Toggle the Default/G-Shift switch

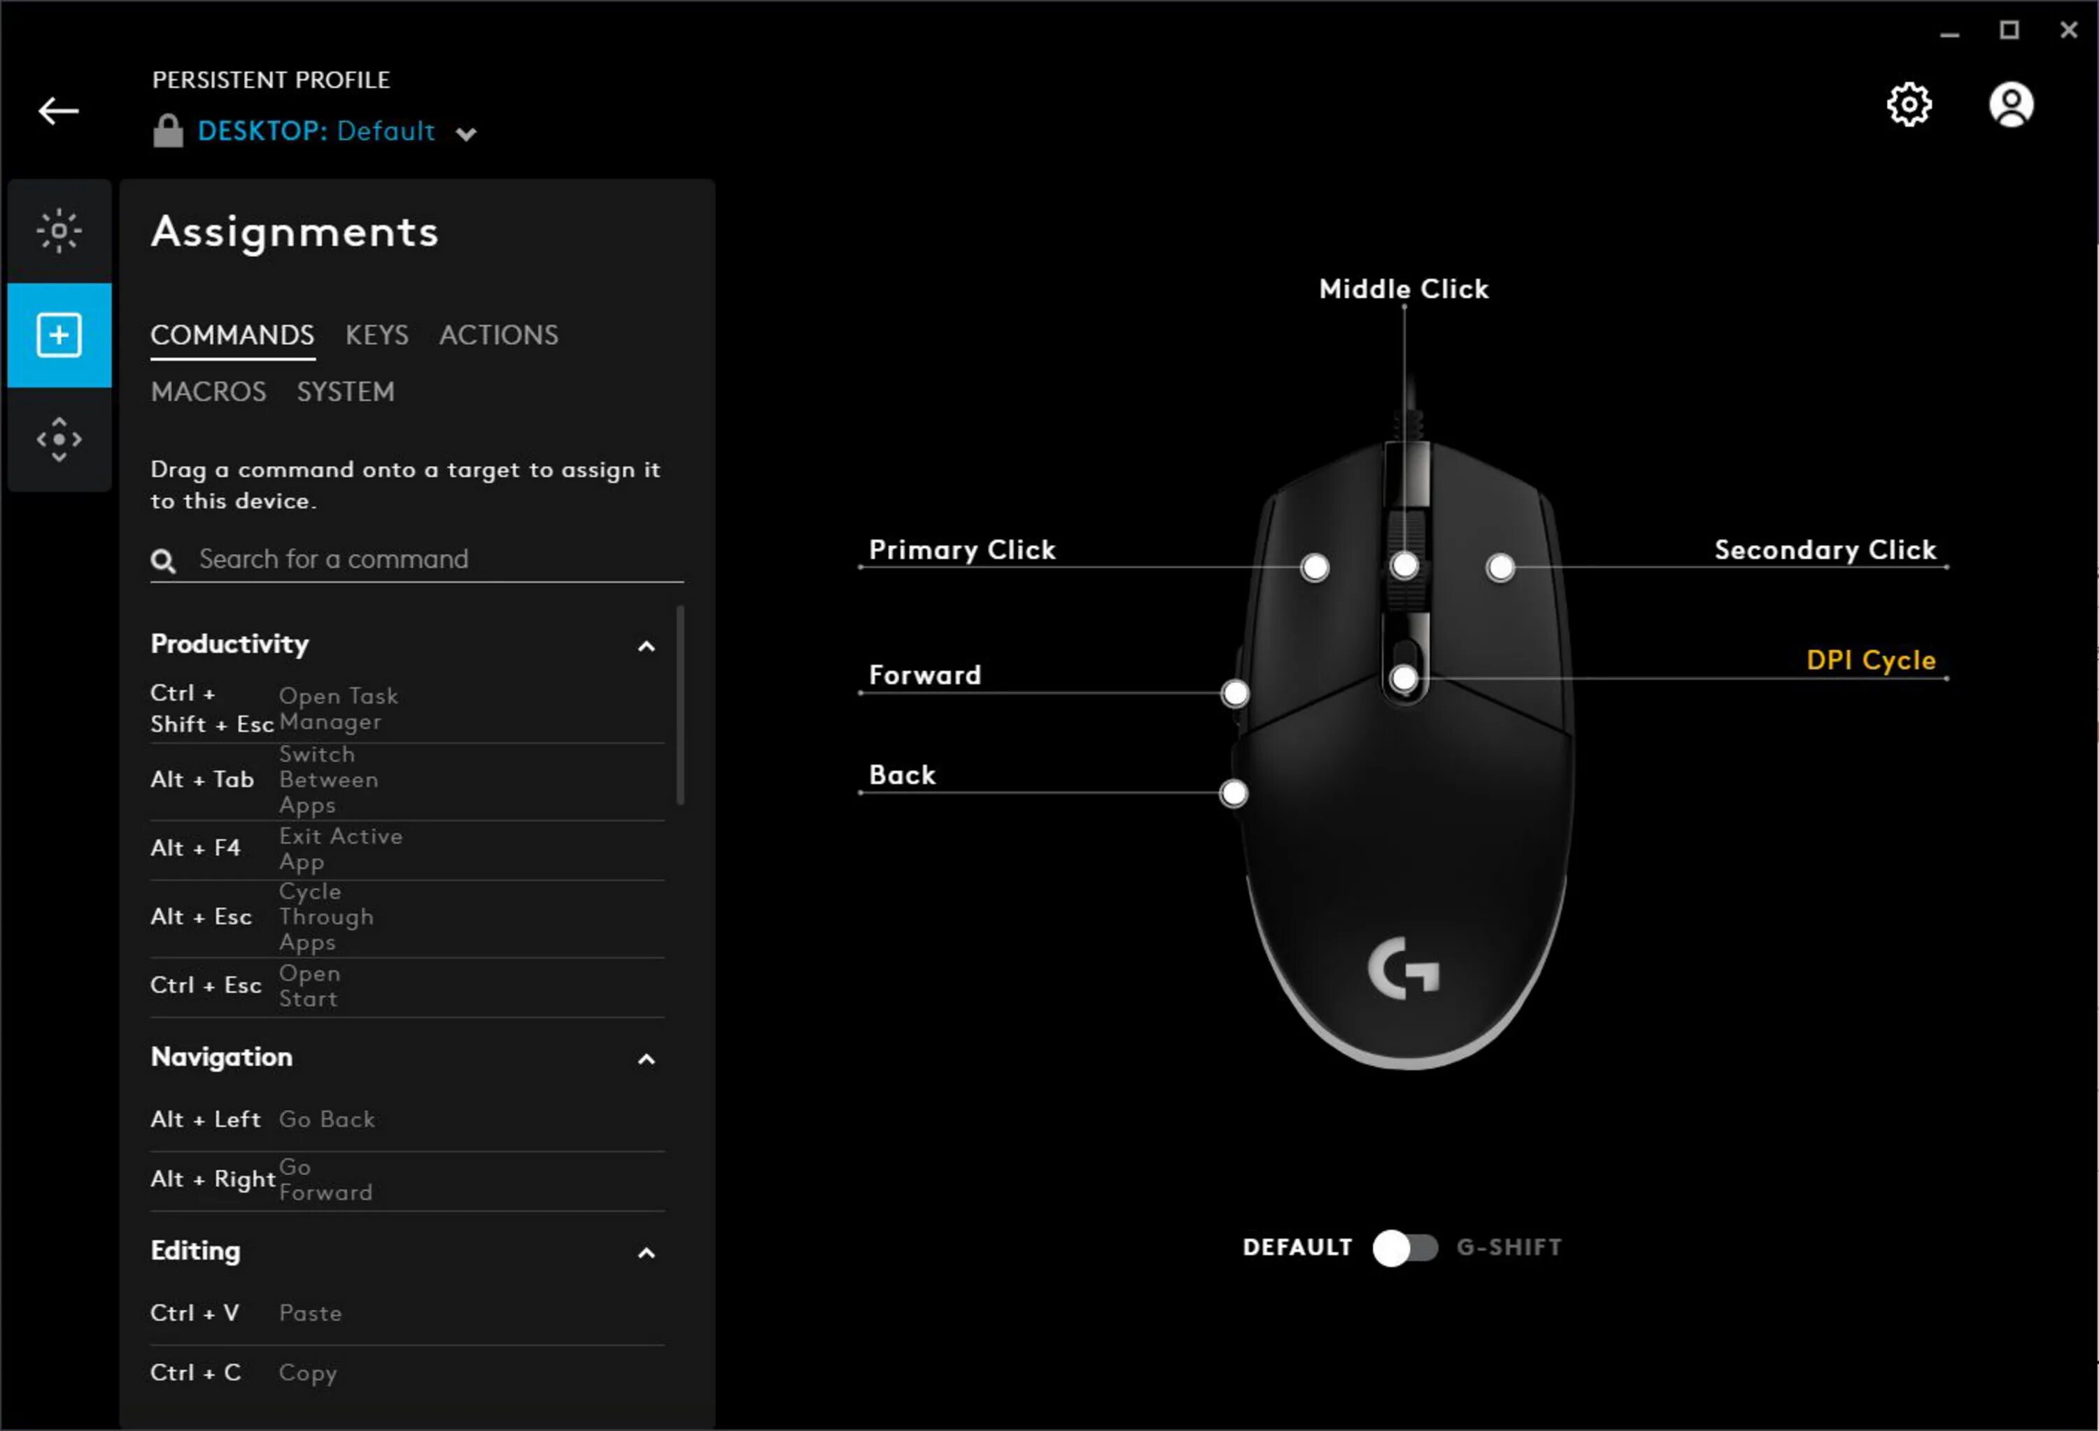tap(1404, 1248)
